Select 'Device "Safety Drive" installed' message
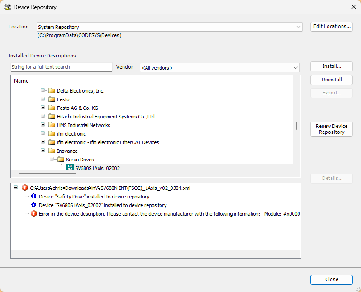The height and width of the screenshot is (292, 361). [x=94, y=197]
